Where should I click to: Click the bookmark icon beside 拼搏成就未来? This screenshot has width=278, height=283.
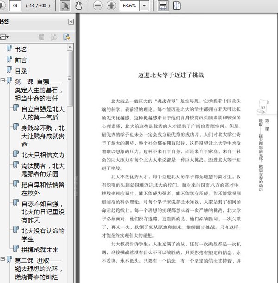coord(16,249)
